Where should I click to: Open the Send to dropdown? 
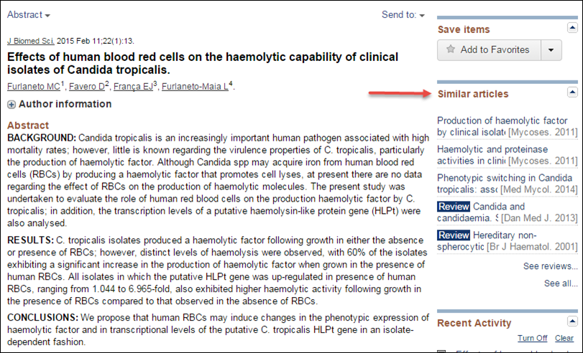pos(403,15)
